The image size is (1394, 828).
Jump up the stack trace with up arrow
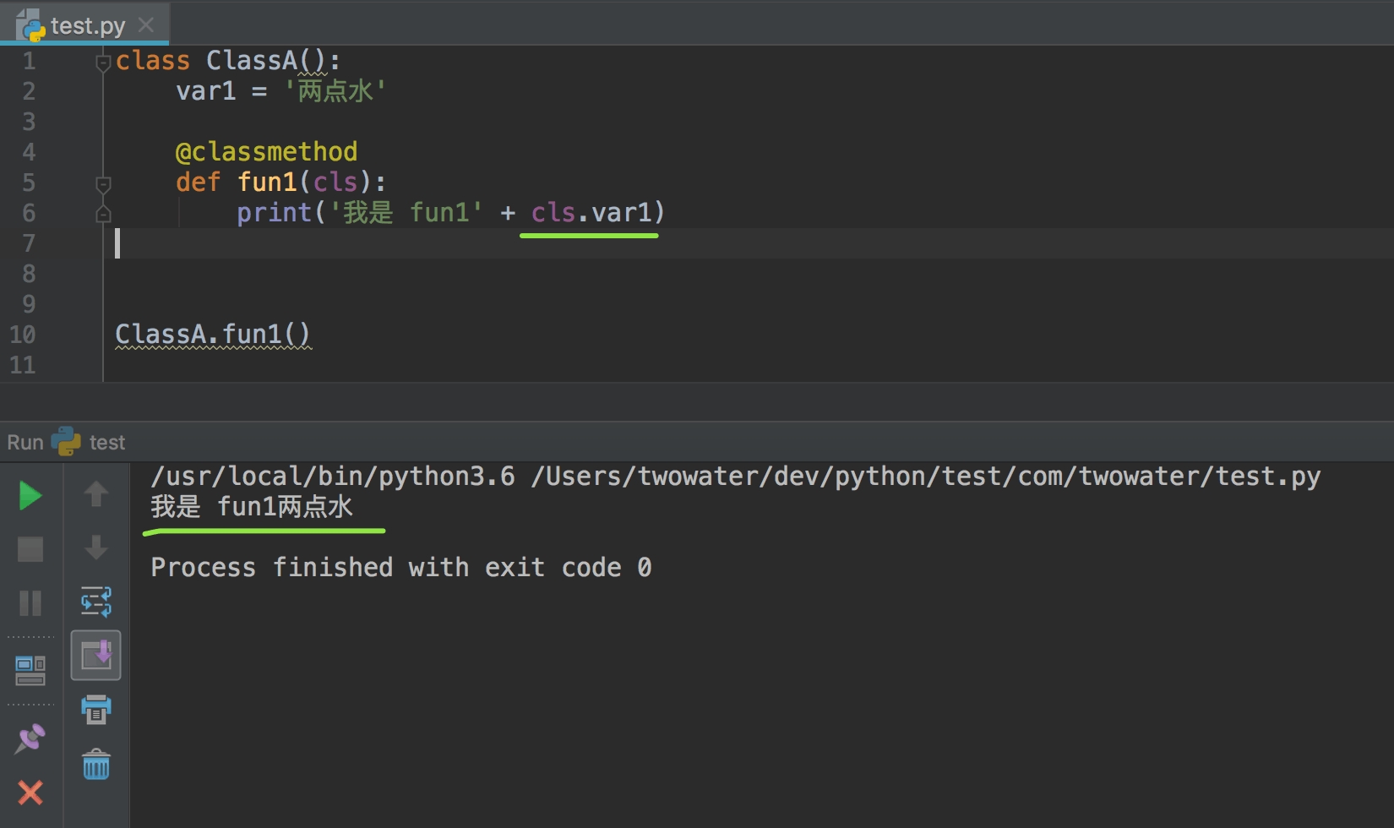click(96, 494)
